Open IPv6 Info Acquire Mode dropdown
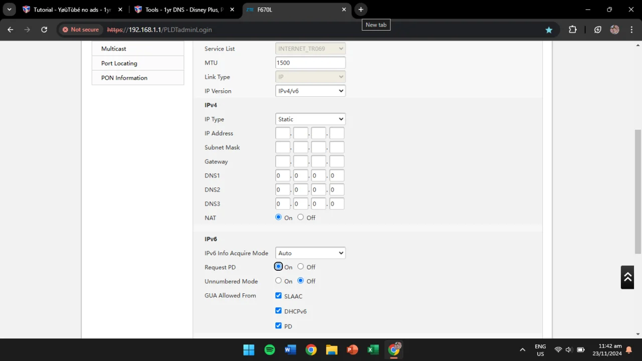 tap(310, 253)
